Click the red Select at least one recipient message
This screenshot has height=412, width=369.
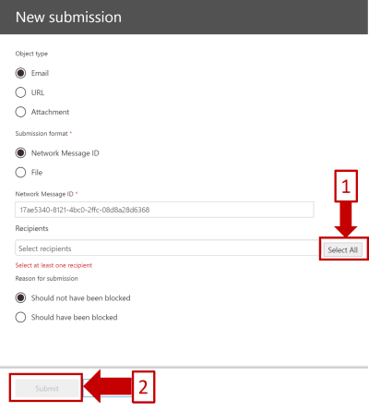pos(54,265)
